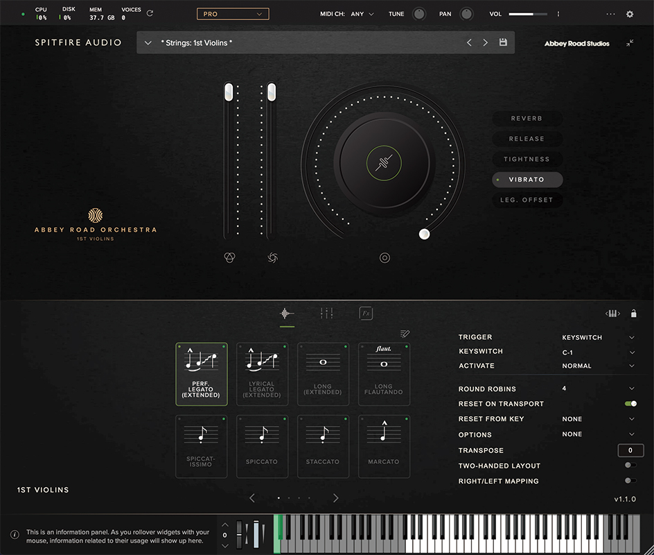Select Spiccato articulation
This screenshot has height=555, width=654.
point(263,446)
